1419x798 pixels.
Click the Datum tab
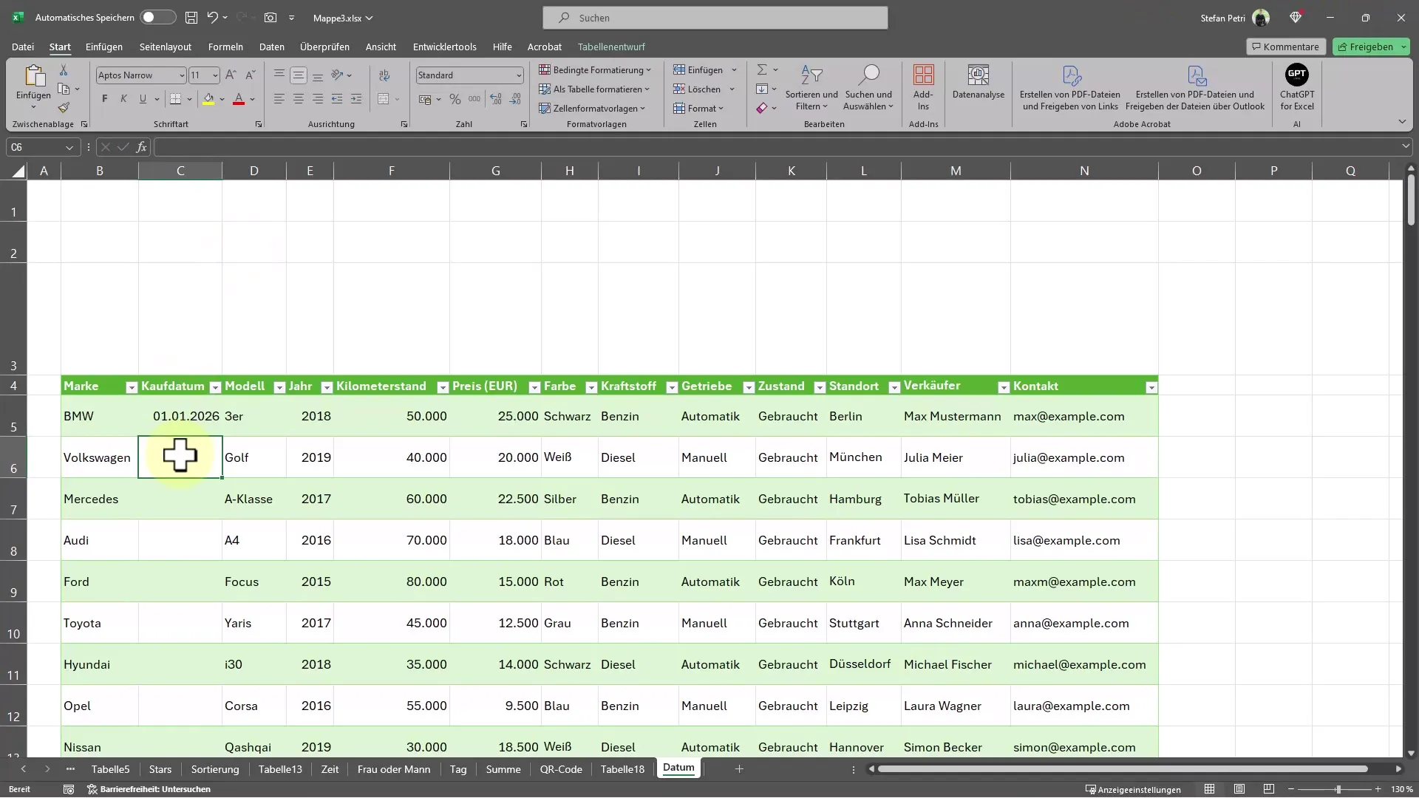(x=678, y=768)
